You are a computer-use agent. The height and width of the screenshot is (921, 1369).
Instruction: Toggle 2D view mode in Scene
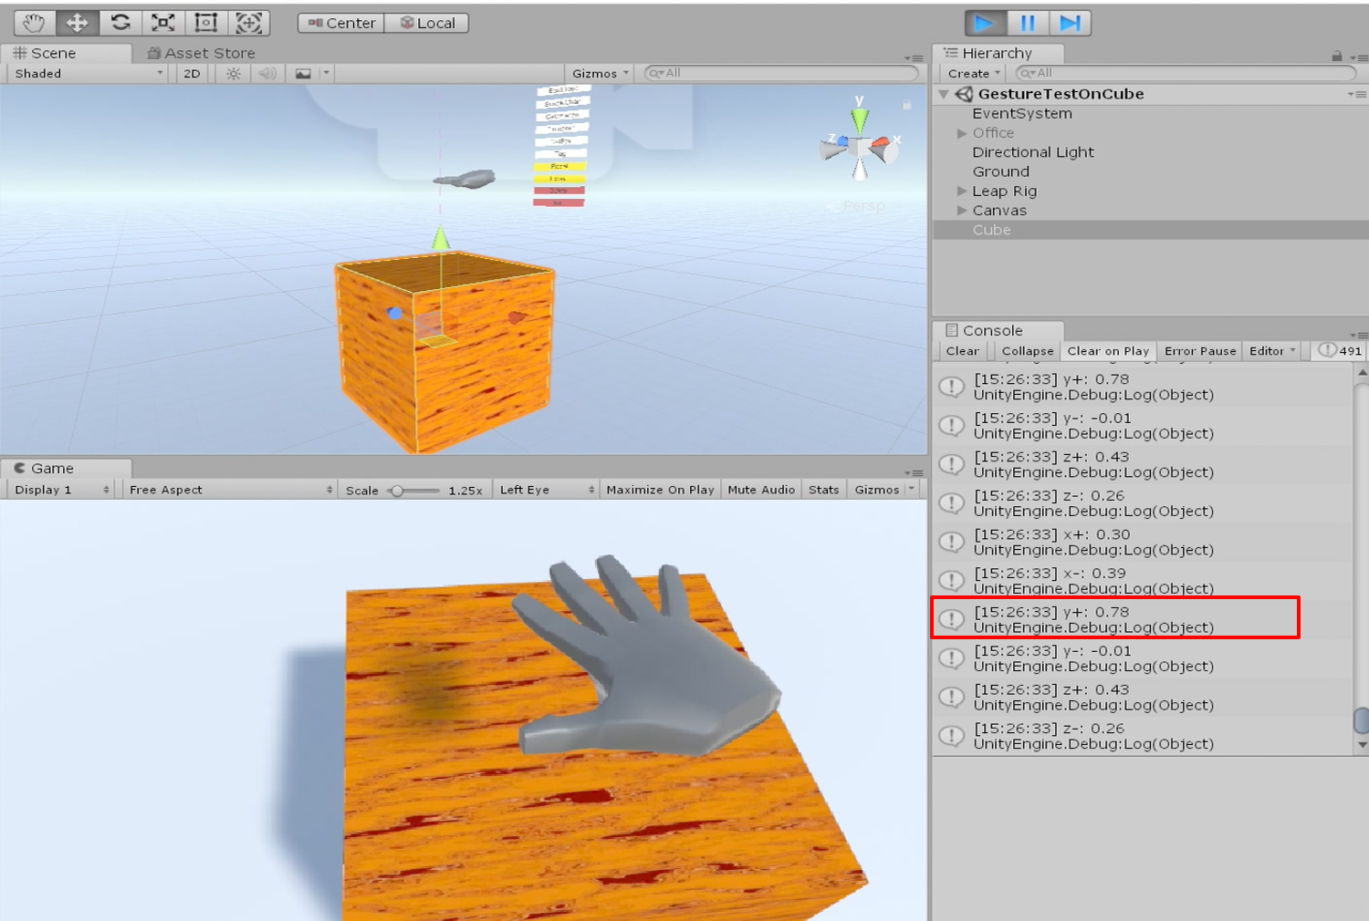[x=192, y=74]
